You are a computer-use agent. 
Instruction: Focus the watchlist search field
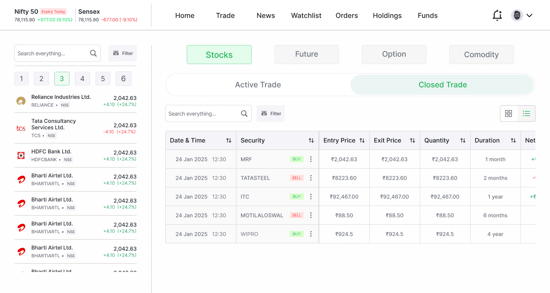click(57, 53)
